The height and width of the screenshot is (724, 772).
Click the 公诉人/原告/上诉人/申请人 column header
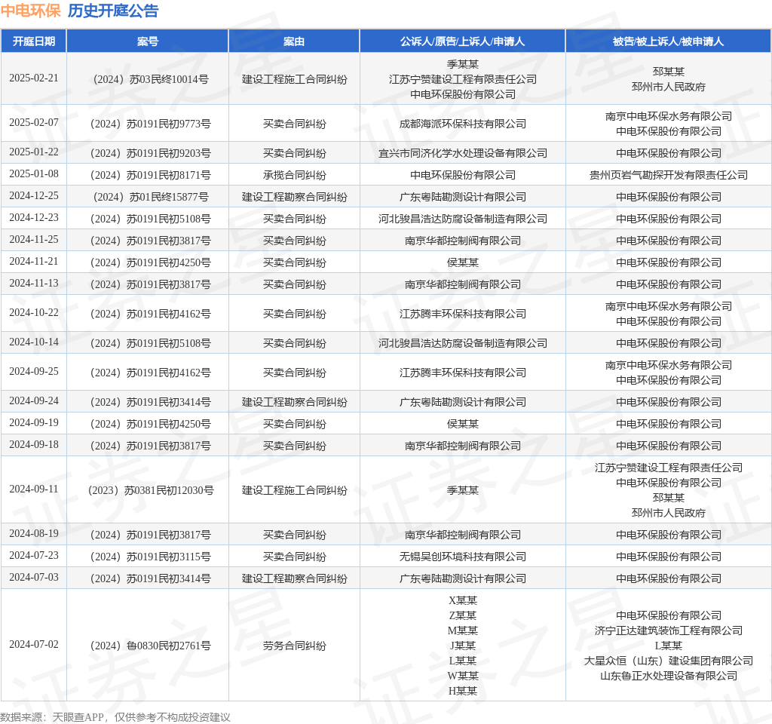click(462, 41)
